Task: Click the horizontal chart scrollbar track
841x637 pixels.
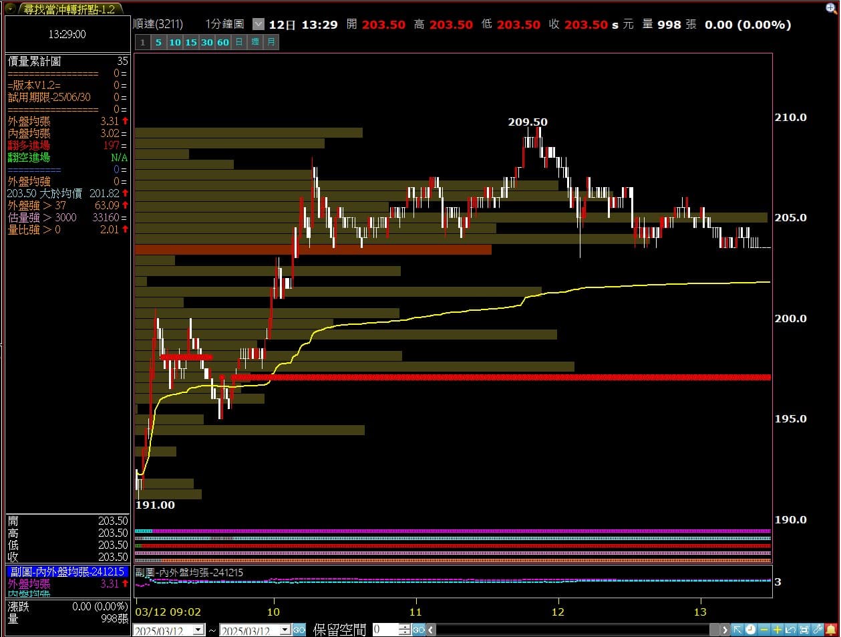Action: [x=574, y=630]
